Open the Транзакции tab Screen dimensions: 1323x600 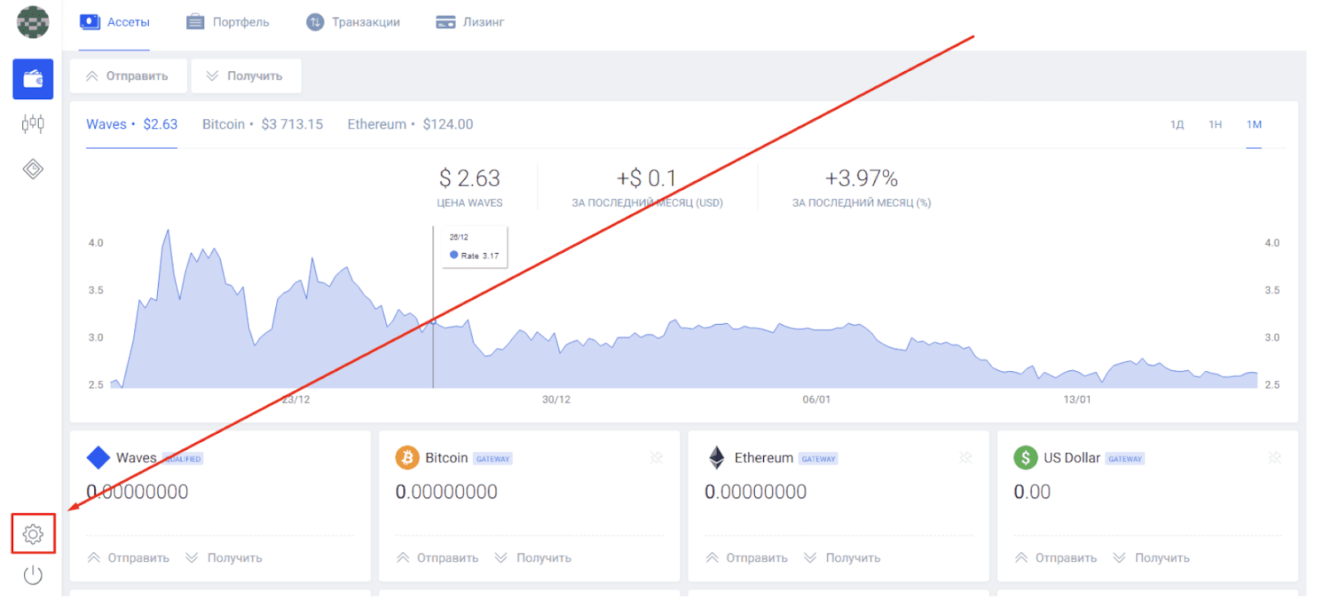[x=353, y=22]
